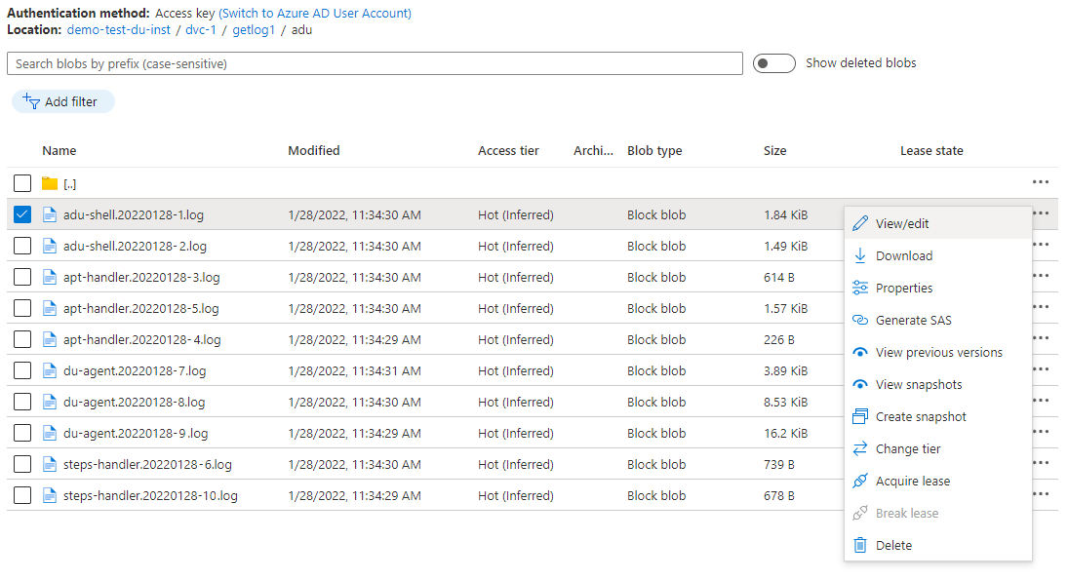Check the steps-handler.20220128-10.log row checkbox
Screen dimensions: 1068x580
pyautogui.click(x=22, y=495)
